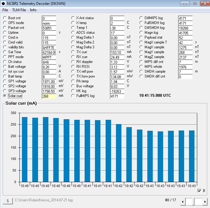Select the Temp 1 radio button
Viewport: 210px width, 208px height.
(73, 28)
